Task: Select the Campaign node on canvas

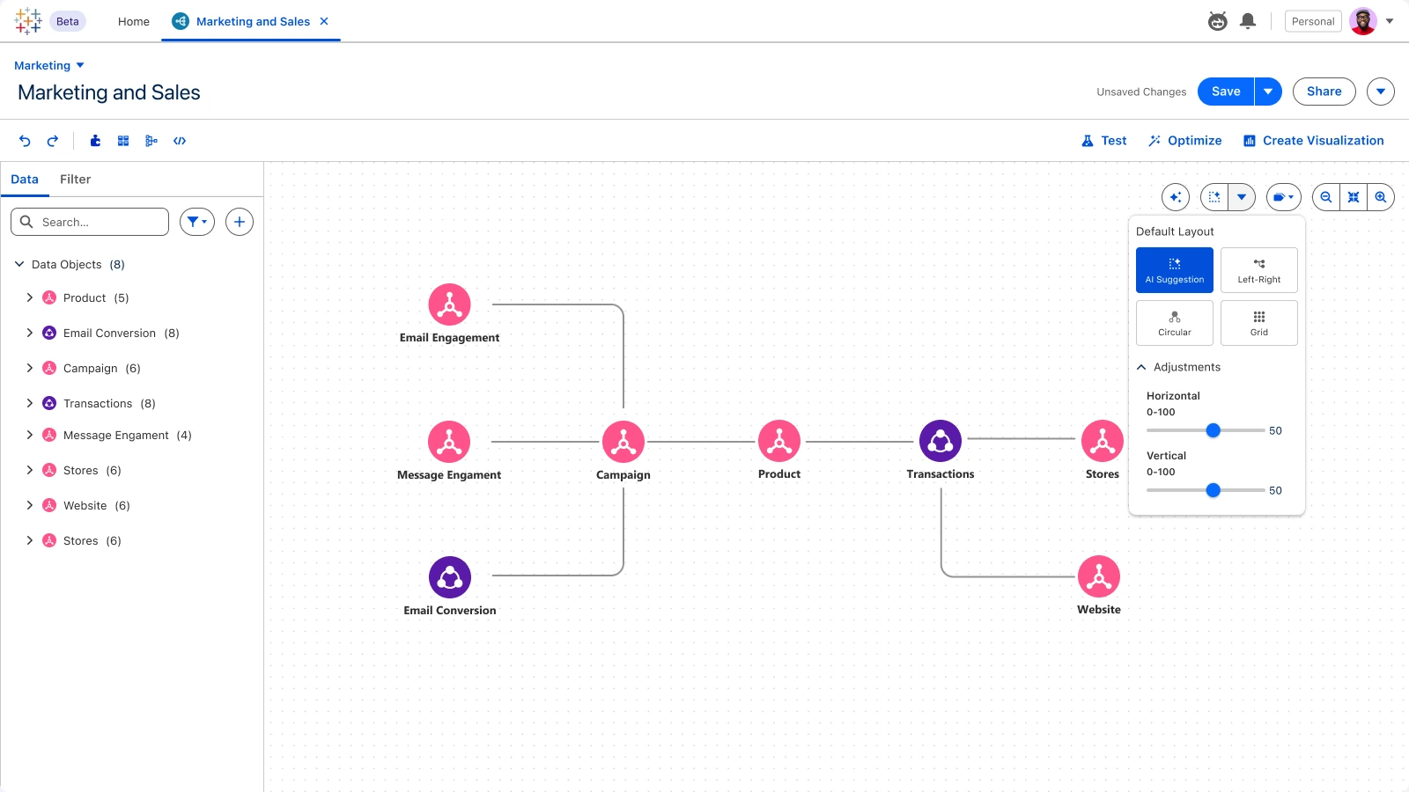Action: click(x=623, y=442)
